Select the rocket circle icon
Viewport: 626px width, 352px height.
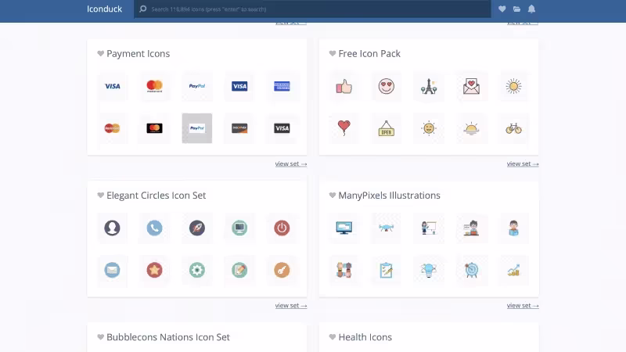pyautogui.click(x=197, y=228)
